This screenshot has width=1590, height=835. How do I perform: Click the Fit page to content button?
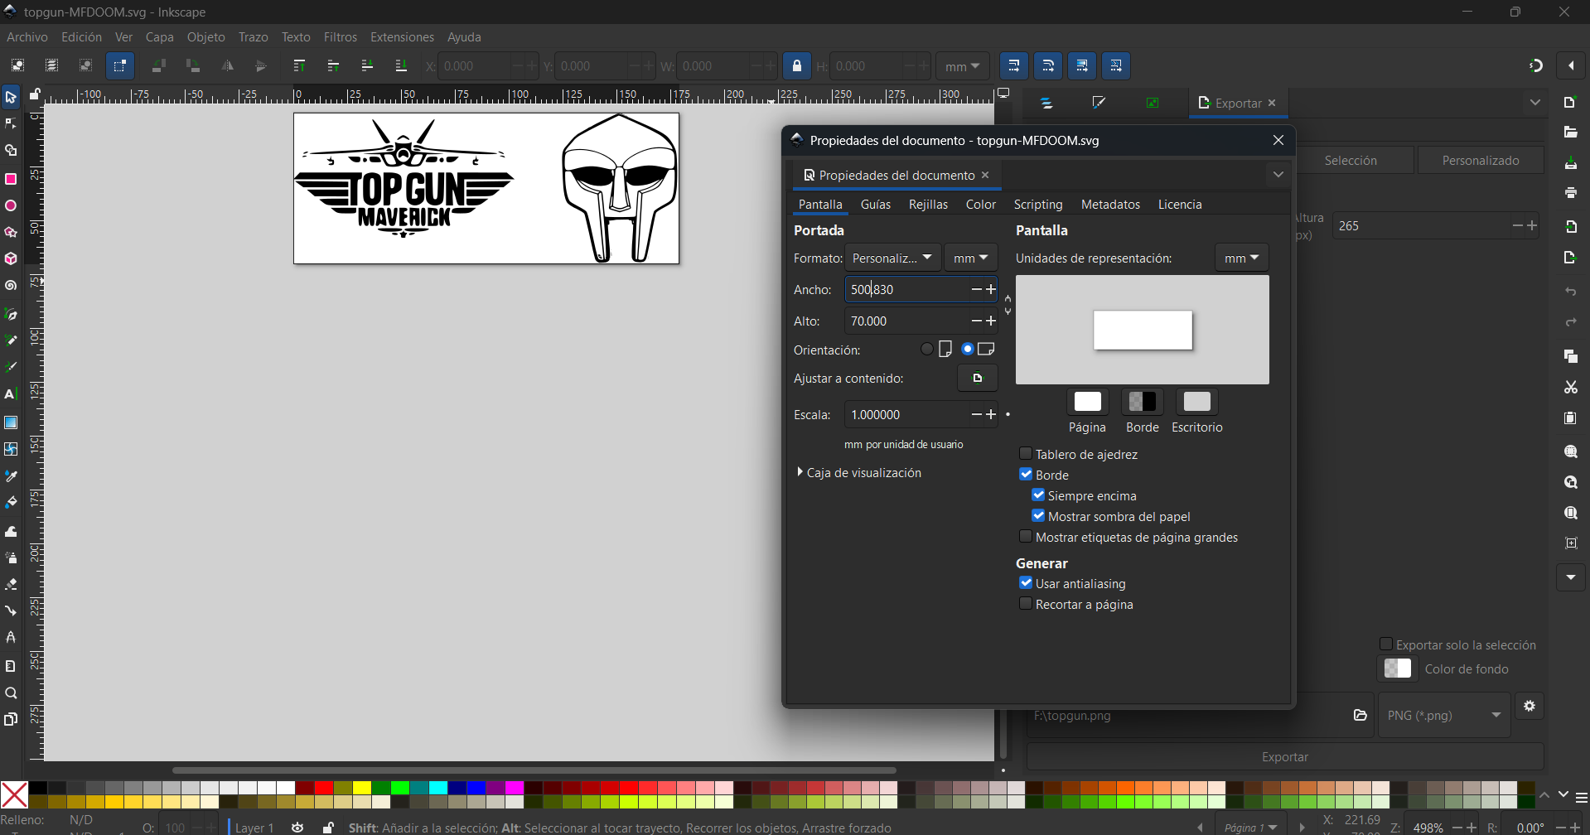click(x=978, y=379)
